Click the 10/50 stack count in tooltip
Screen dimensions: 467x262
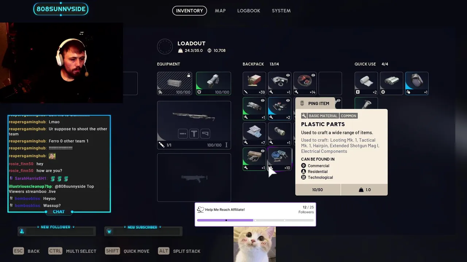pos(317,190)
